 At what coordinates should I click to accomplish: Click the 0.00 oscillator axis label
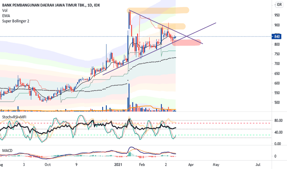(278, 144)
